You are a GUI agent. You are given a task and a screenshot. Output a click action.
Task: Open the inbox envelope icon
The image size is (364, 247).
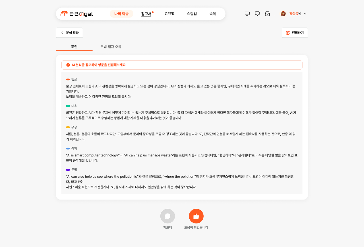click(x=267, y=13)
